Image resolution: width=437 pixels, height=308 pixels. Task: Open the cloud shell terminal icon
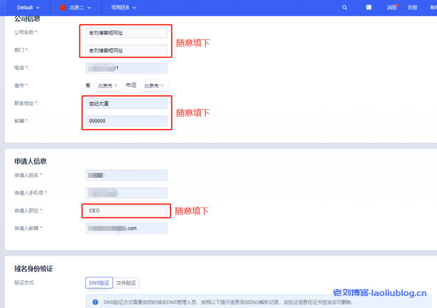[x=368, y=7]
